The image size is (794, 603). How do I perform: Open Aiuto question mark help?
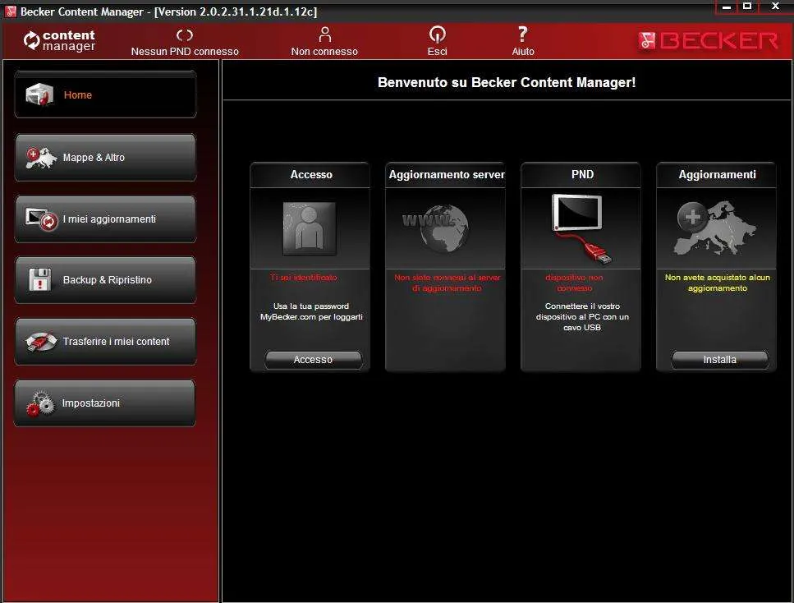(x=522, y=35)
